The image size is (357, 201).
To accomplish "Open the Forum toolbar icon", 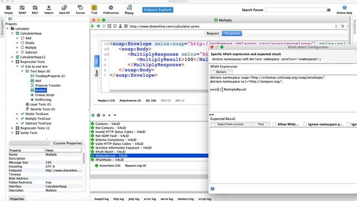I will click(80, 10).
